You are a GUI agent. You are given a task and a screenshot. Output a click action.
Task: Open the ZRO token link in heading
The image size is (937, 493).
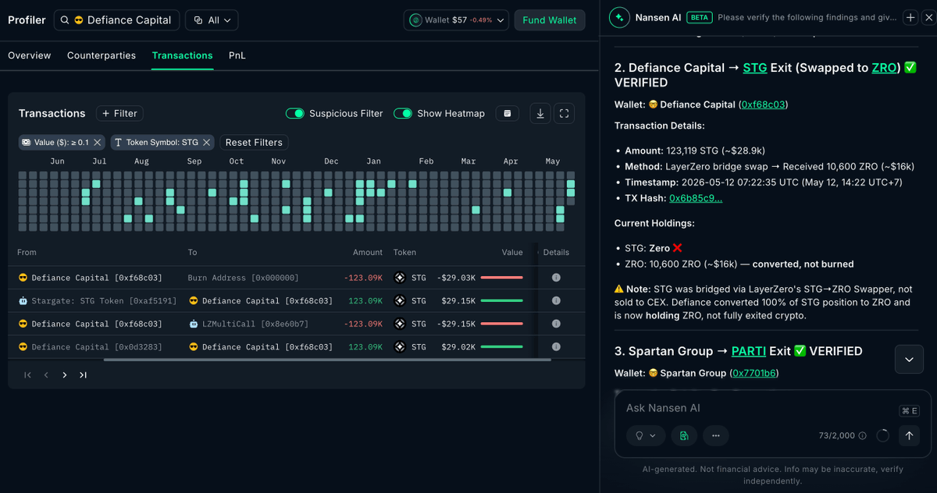point(884,68)
